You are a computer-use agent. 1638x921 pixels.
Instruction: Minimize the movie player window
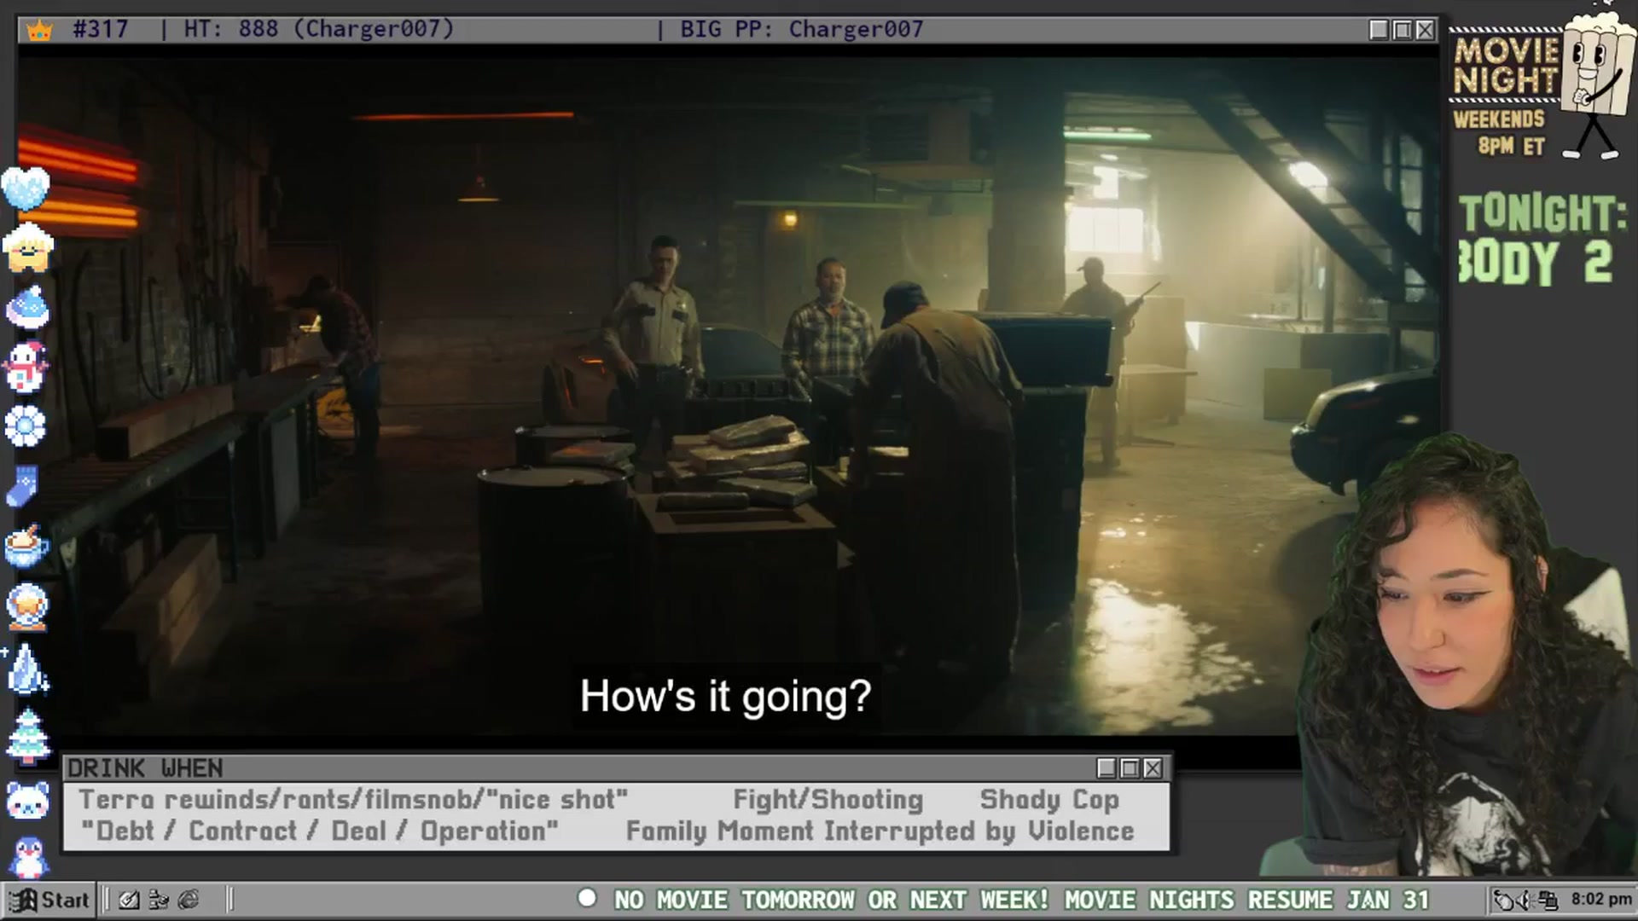[x=1379, y=30]
